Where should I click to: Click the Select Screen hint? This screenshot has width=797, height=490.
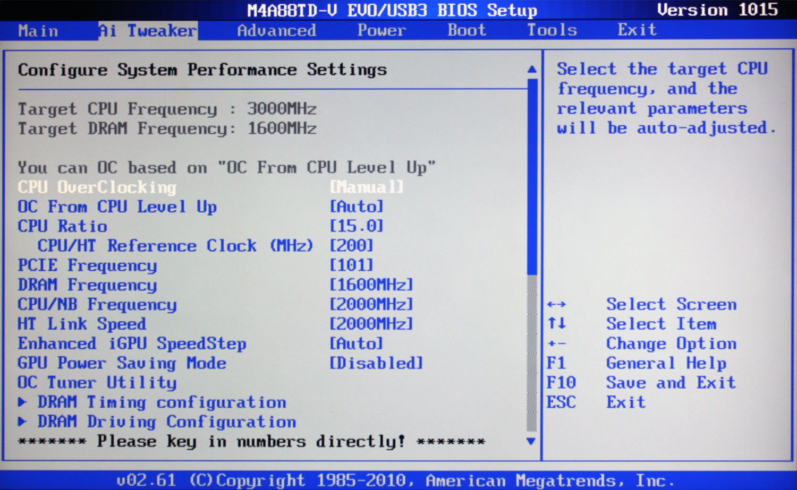(672, 305)
